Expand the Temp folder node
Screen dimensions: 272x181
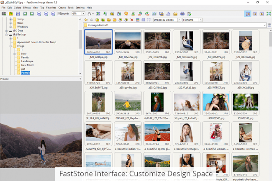point(10,19)
